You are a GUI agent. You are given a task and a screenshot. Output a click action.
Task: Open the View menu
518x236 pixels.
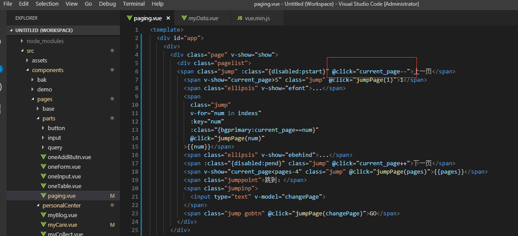[72, 4]
